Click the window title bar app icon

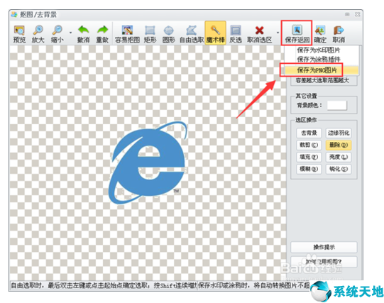pos(14,14)
